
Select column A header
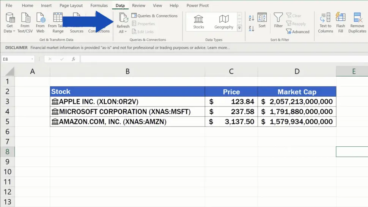click(32, 71)
